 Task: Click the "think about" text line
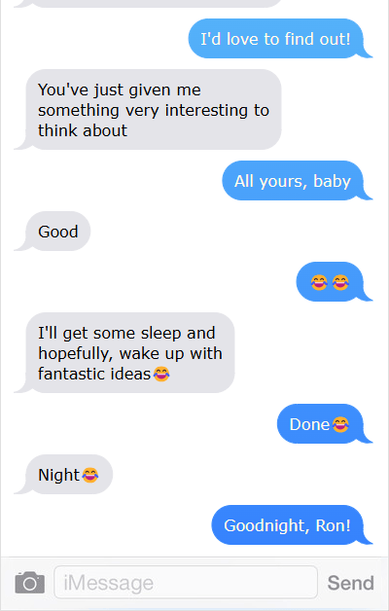[x=83, y=130]
